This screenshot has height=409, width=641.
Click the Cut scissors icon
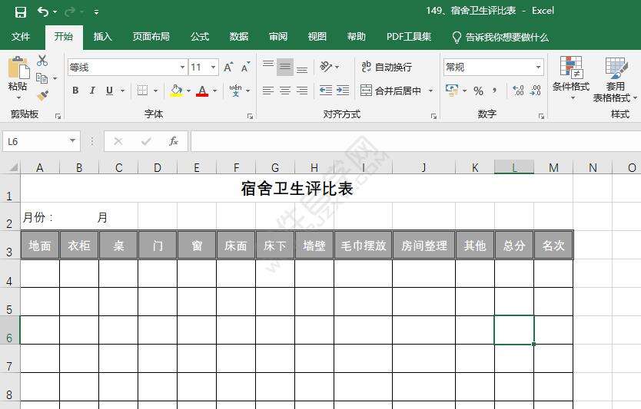click(42, 61)
